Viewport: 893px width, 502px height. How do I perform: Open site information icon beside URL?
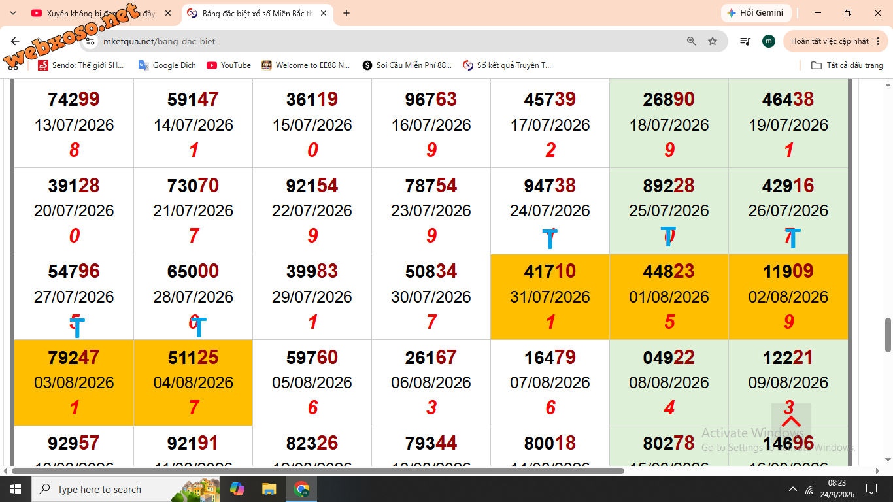click(91, 41)
